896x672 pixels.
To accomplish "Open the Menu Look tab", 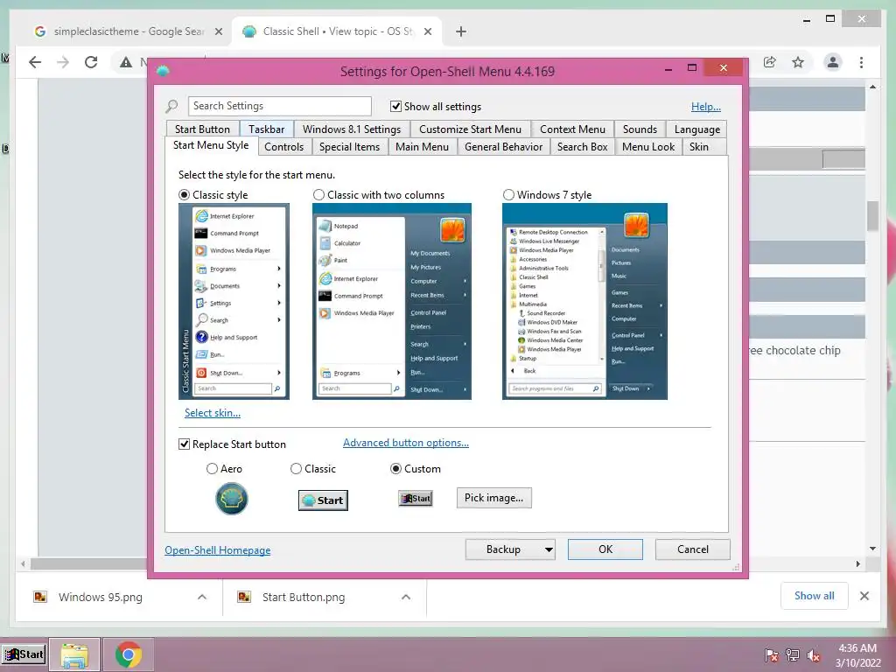I will click(648, 147).
